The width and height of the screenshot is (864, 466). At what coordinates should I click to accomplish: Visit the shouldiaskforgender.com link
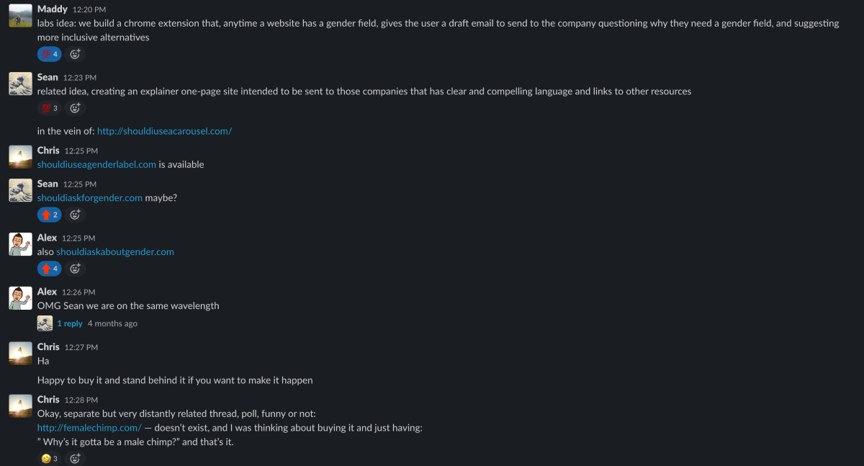(90, 197)
